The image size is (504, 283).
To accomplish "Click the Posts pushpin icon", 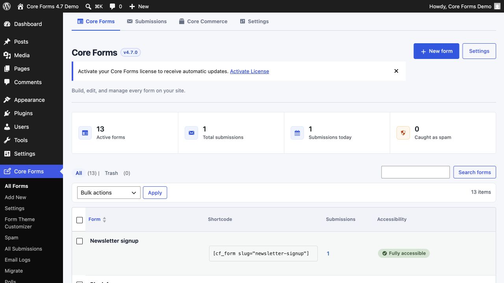I will point(7,42).
